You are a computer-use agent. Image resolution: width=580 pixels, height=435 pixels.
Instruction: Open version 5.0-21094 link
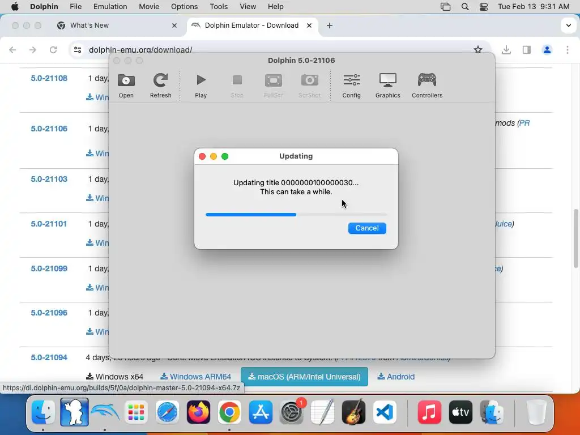pyautogui.click(x=49, y=358)
